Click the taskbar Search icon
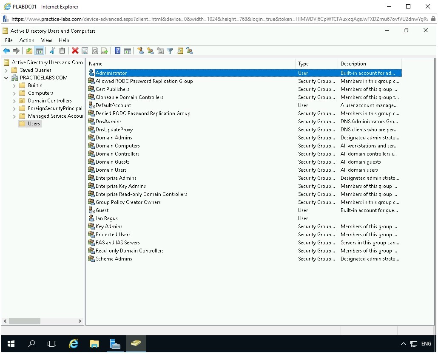438x354 pixels. (31, 344)
